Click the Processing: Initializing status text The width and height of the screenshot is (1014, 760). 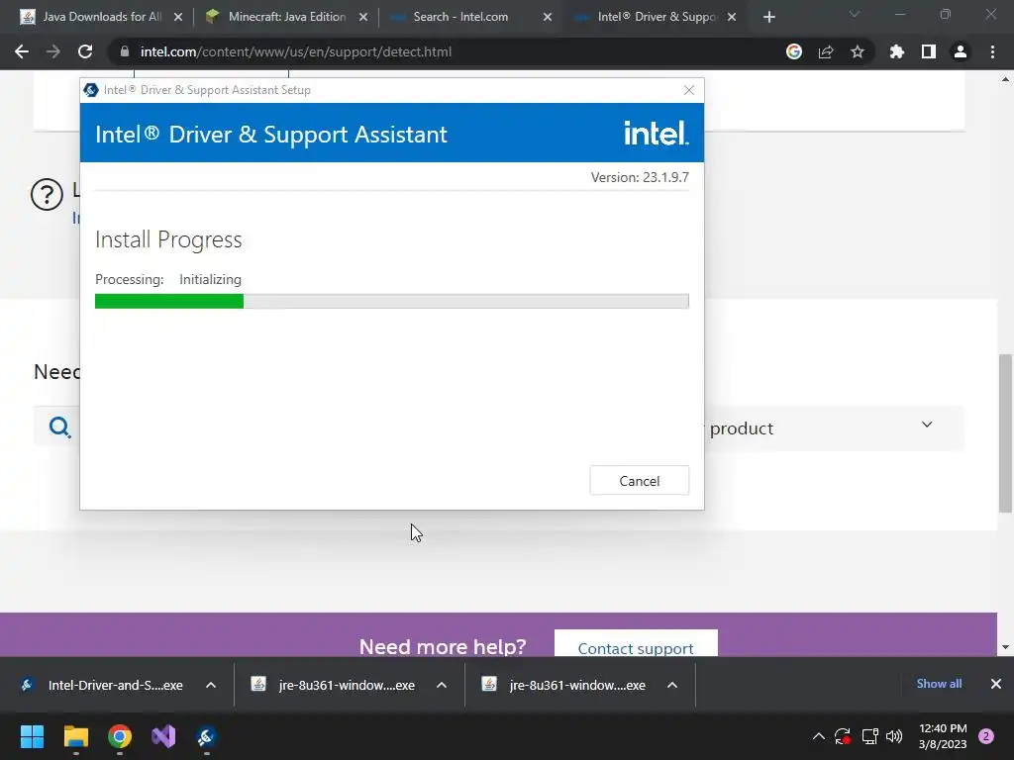tap(168, 279)
